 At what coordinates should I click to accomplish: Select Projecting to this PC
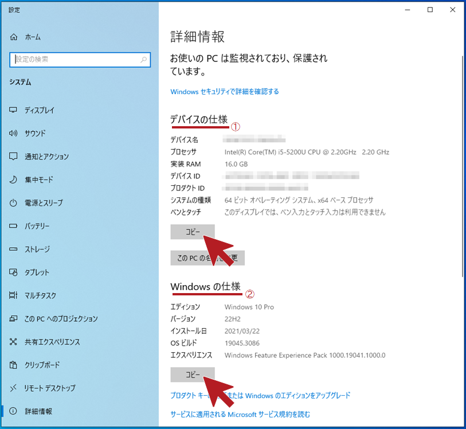pyautogui.click(x=61, y=319)
